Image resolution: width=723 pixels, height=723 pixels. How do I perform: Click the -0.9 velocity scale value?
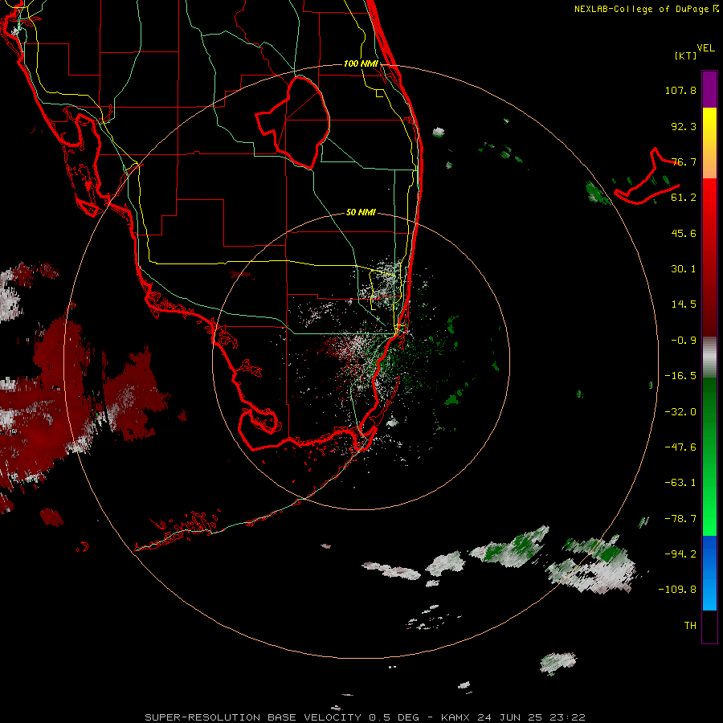[684, 341]
